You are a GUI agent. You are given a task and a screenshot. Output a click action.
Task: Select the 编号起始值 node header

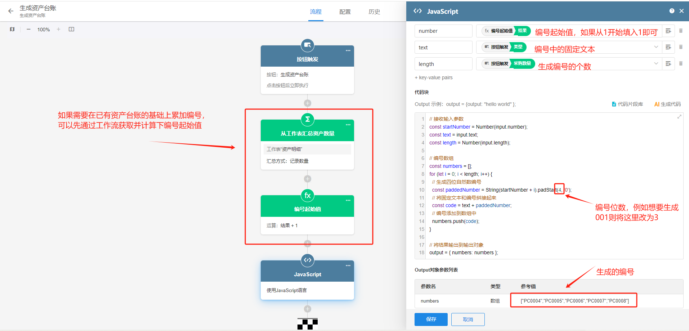pyautogui.click(x=308, y=206)
